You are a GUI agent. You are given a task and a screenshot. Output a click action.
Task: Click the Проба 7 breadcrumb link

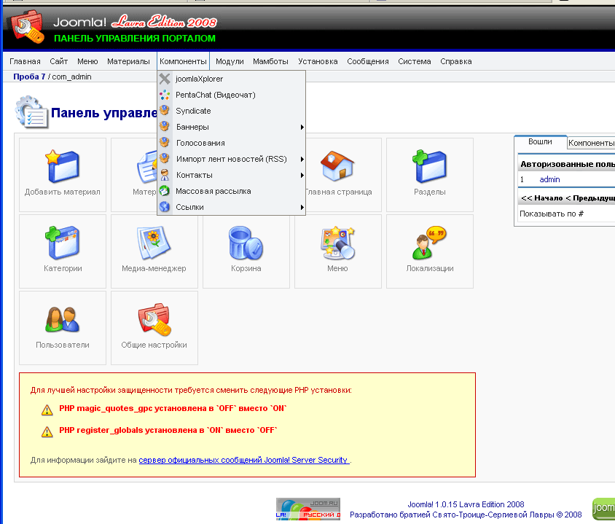29,77
